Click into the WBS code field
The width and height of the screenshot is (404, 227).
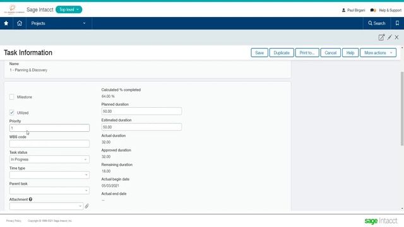(x=49, y=144)
